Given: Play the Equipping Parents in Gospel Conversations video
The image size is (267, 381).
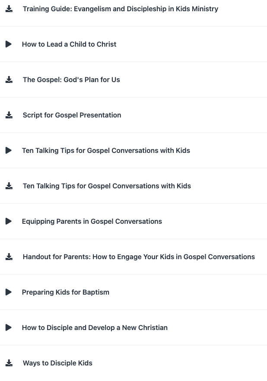Looking at the screenshot, I should [8, 221].
